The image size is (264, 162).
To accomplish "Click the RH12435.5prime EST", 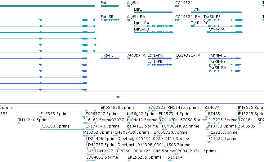I will [x=183, y=108].
